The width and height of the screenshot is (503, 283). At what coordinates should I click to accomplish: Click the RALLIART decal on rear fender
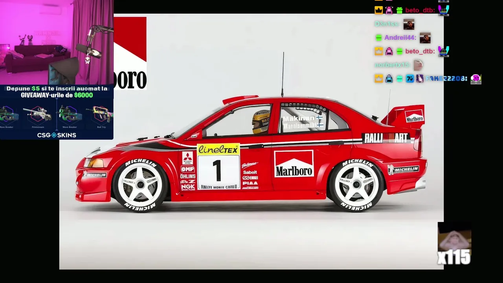[x=387, y=138]
